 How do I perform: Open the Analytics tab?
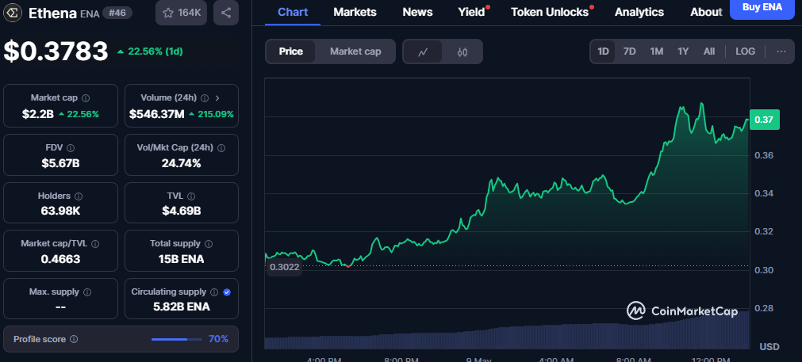639,12
